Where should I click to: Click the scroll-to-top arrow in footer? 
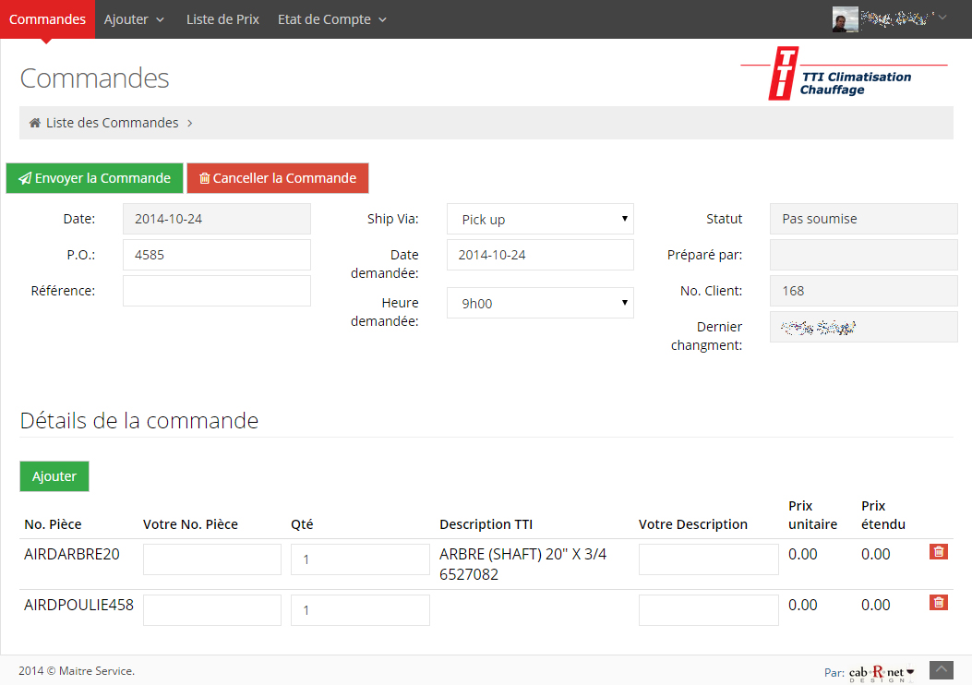[940, 669]
